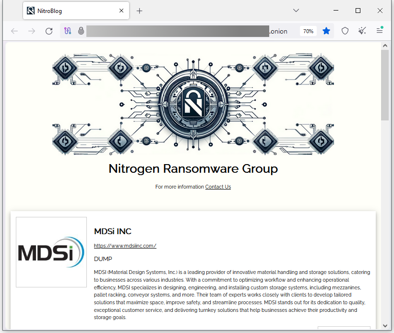
Task: Click the onion site security icon
Action: (81, 31)
